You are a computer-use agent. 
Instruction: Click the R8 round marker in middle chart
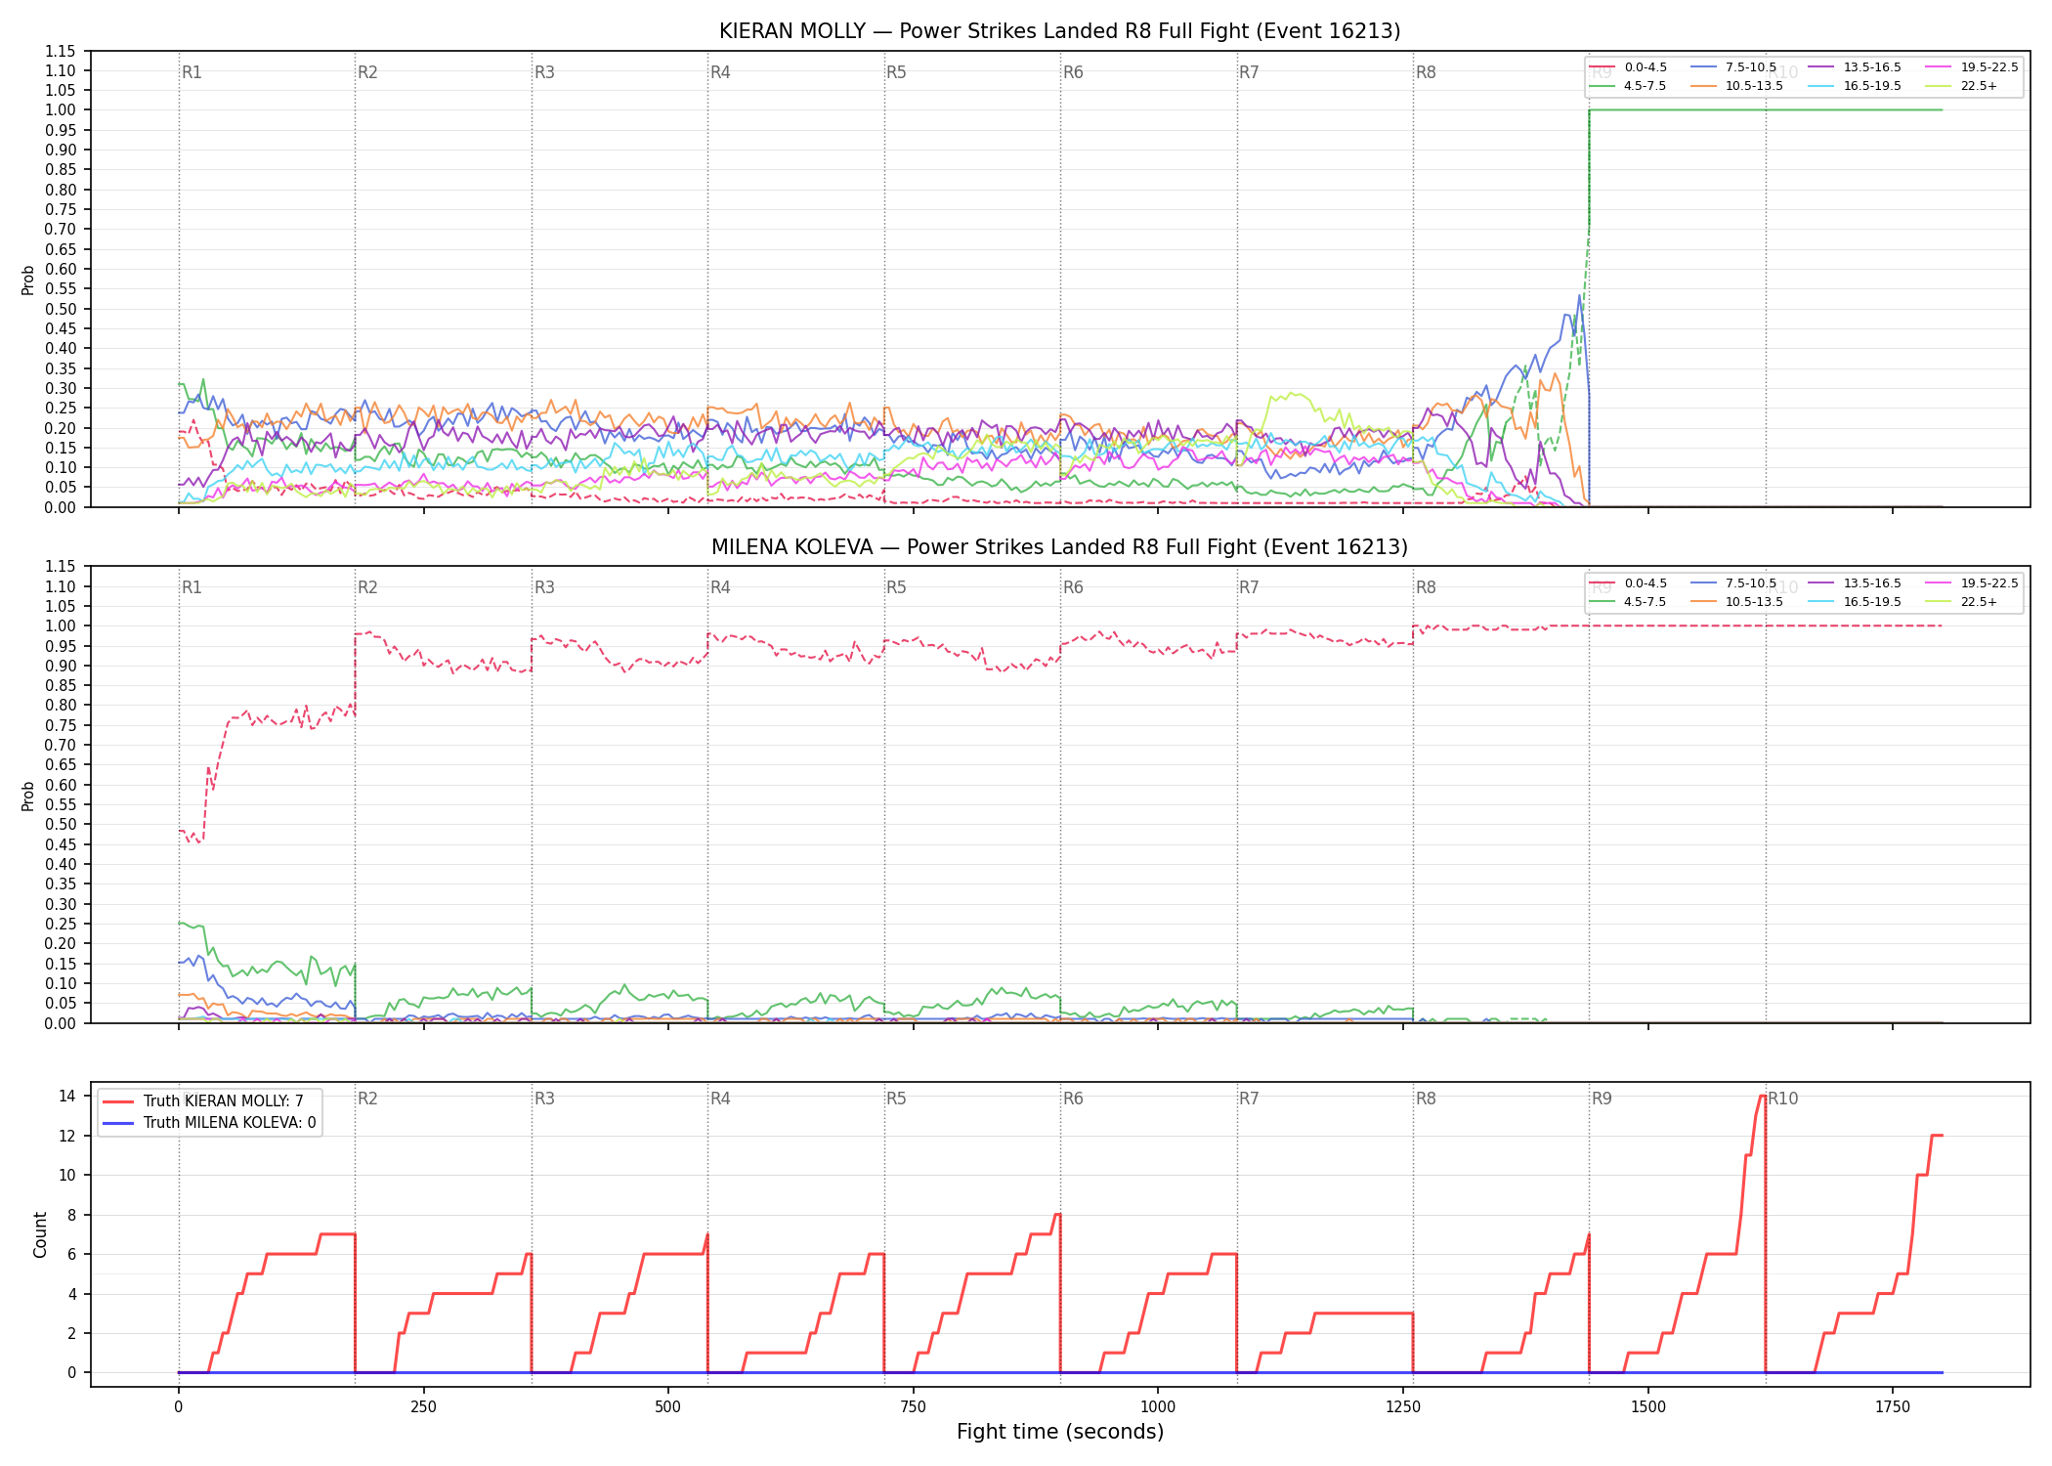click(x=1426, y=587)
